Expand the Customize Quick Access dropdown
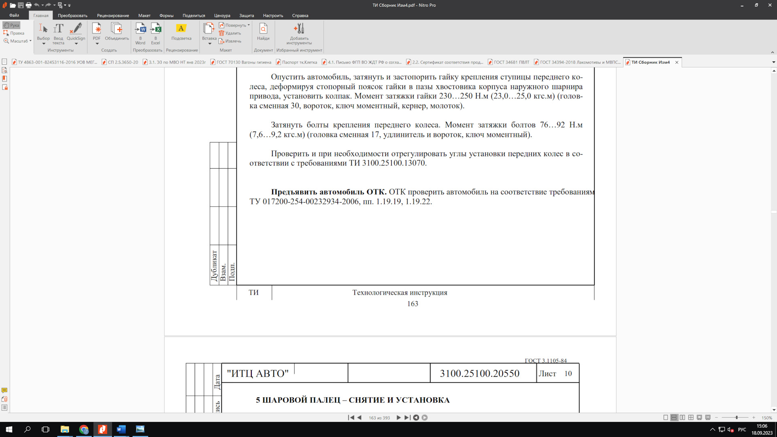The width and height of the screenshot is (777, 437). click(x=69, y=6)
